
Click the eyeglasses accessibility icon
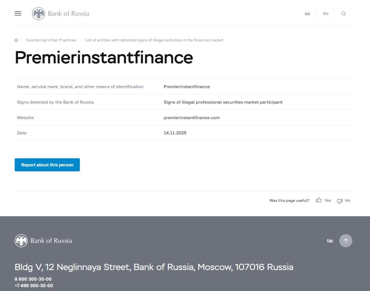[x=307, y=13]
